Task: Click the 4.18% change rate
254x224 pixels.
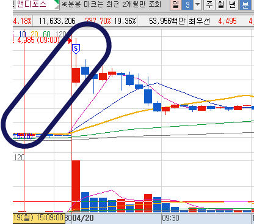Action: pyautogui.click(x=22, y=21)
